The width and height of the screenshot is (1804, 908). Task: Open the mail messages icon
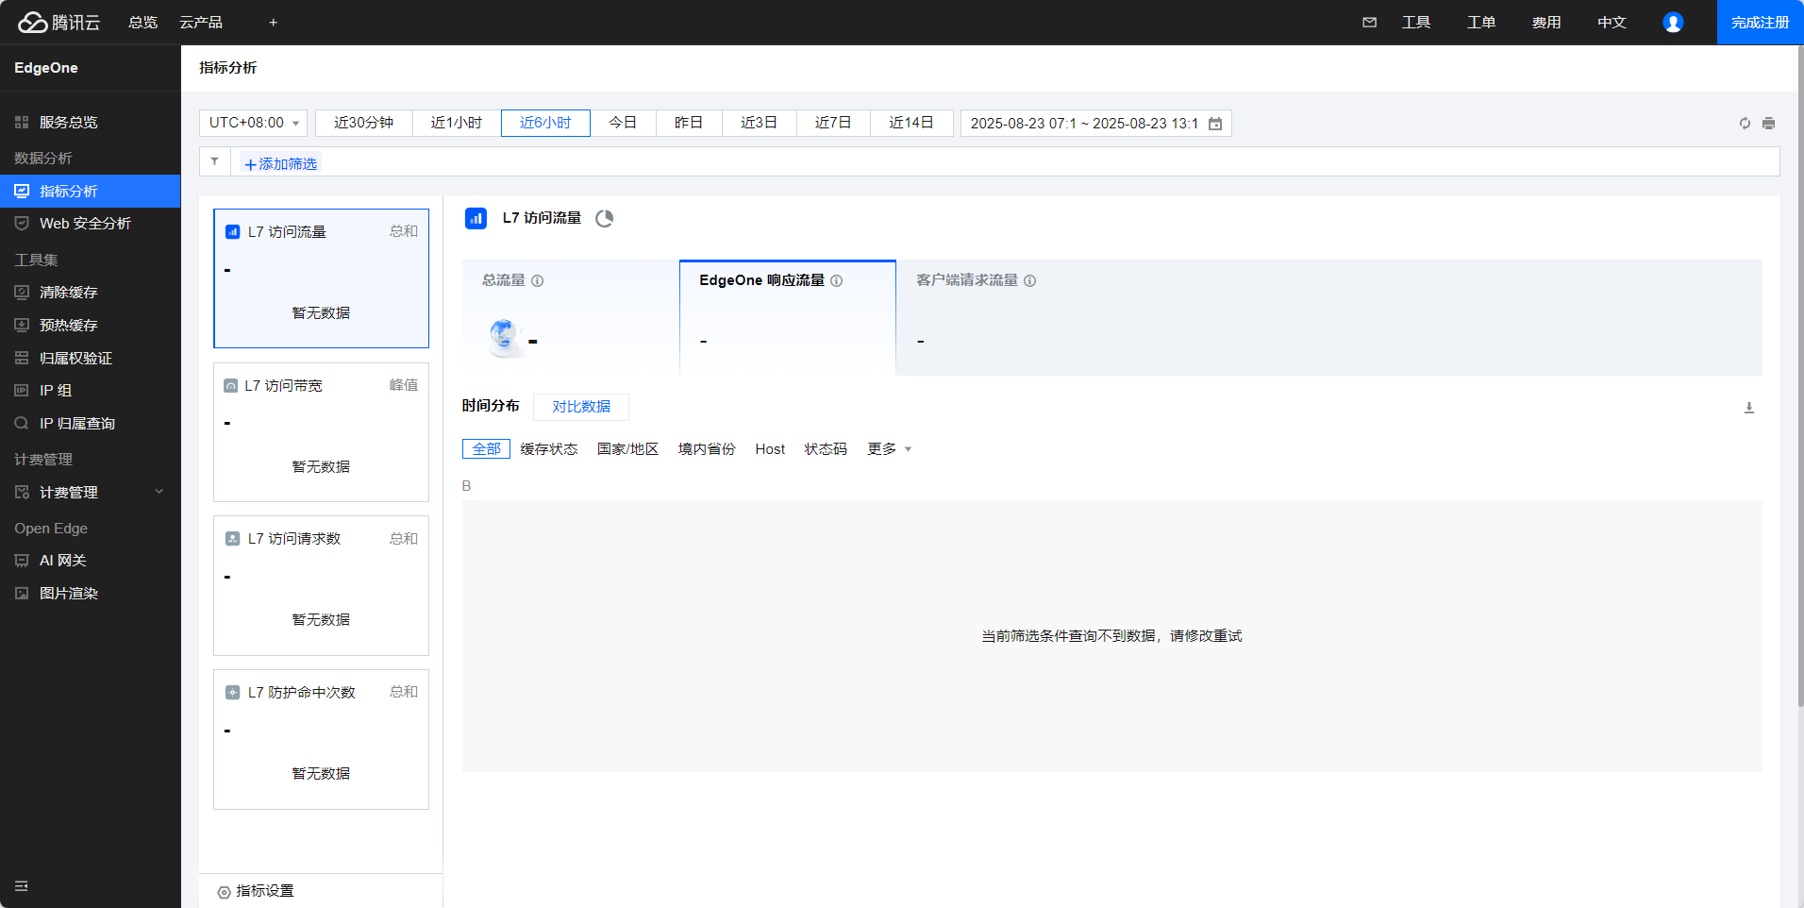point(1369,22)
